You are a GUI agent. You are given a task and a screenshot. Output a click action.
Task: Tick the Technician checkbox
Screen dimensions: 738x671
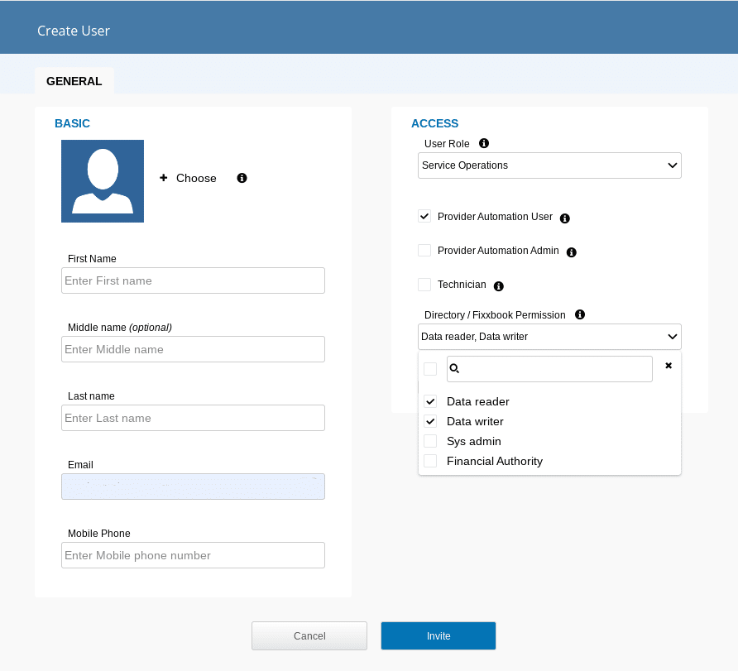(424, 285)
